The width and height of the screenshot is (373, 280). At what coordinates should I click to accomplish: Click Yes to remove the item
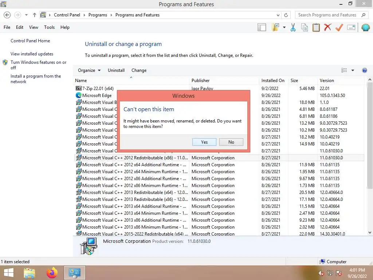204,142
